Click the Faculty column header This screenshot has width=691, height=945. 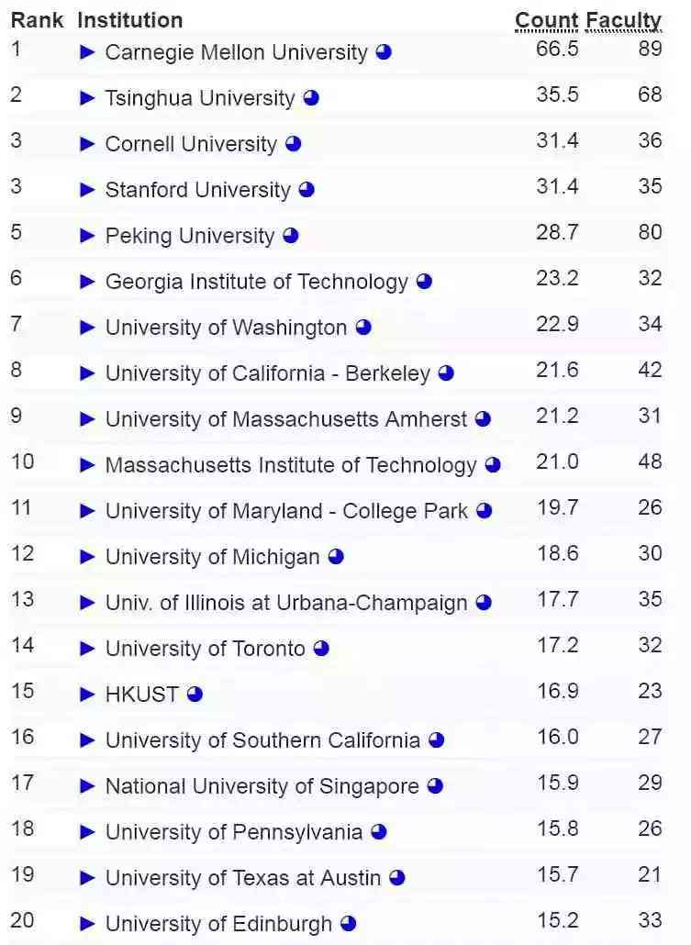point(623,20)
